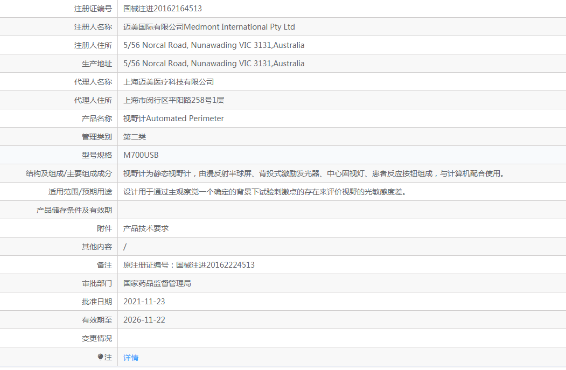Open the 详情 details link
Viewport: 566px width, 370px height.
pyautogui.click(x=131, y=358)
